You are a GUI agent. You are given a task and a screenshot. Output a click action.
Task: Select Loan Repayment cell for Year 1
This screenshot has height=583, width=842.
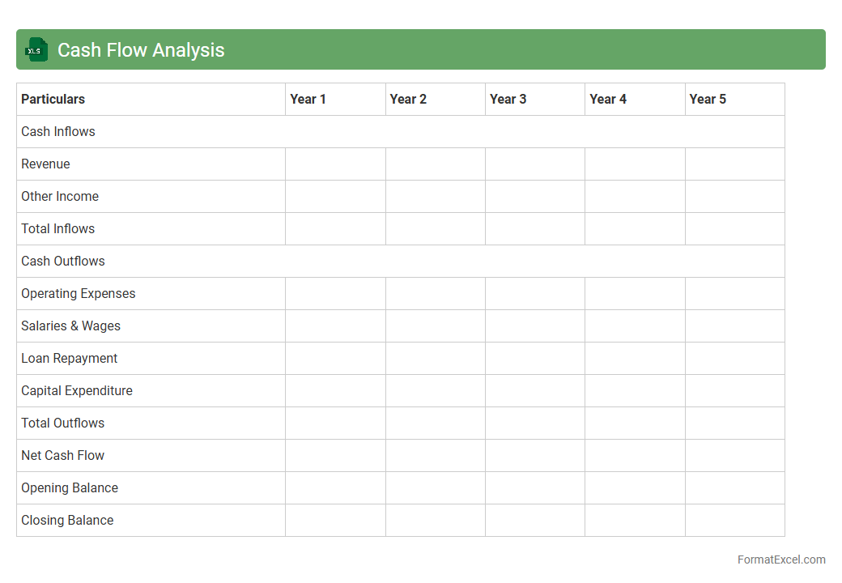(x=335, y=358)
